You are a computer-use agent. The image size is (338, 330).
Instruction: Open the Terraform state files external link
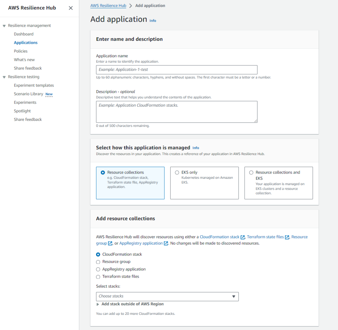tap(266, 237)
